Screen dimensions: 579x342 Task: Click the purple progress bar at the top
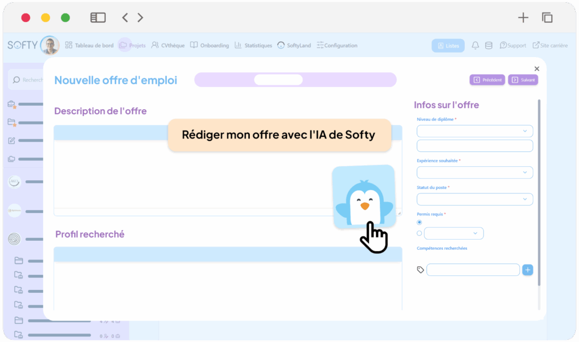coord(295,80)
